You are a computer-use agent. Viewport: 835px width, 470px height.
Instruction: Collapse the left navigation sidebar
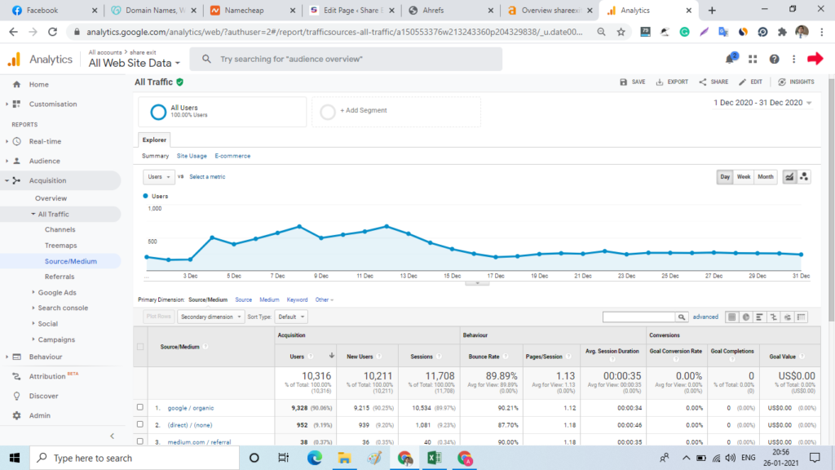pos(113,436)
